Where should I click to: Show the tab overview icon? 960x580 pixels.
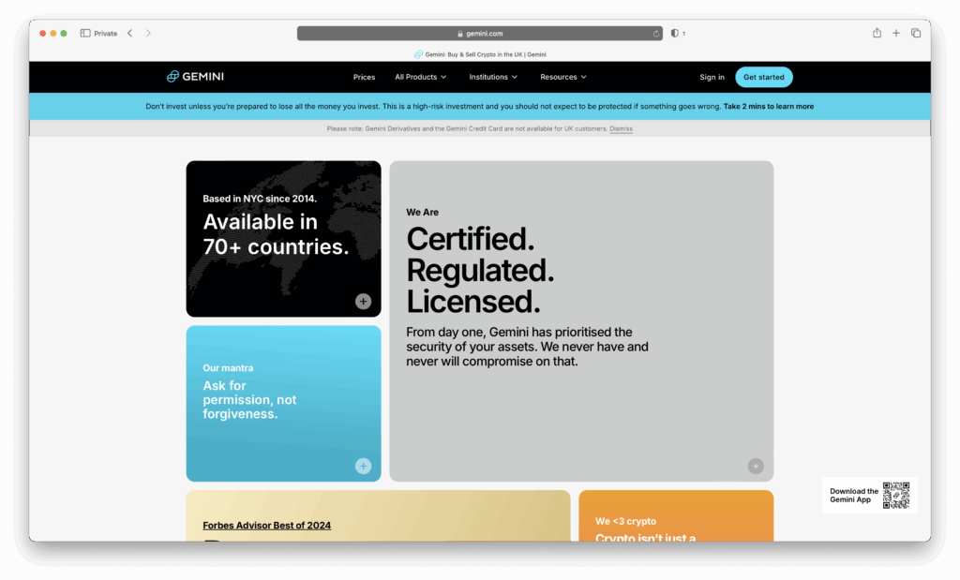(916, 33)
